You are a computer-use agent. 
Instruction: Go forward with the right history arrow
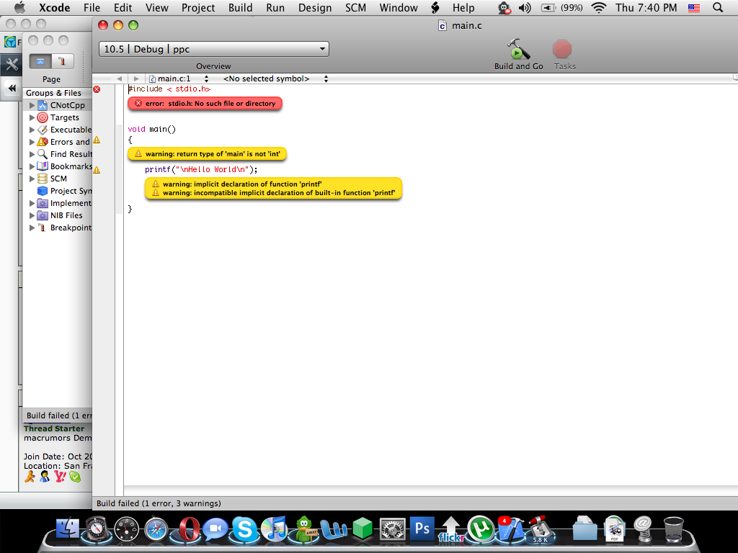click(x=136, y=78)
